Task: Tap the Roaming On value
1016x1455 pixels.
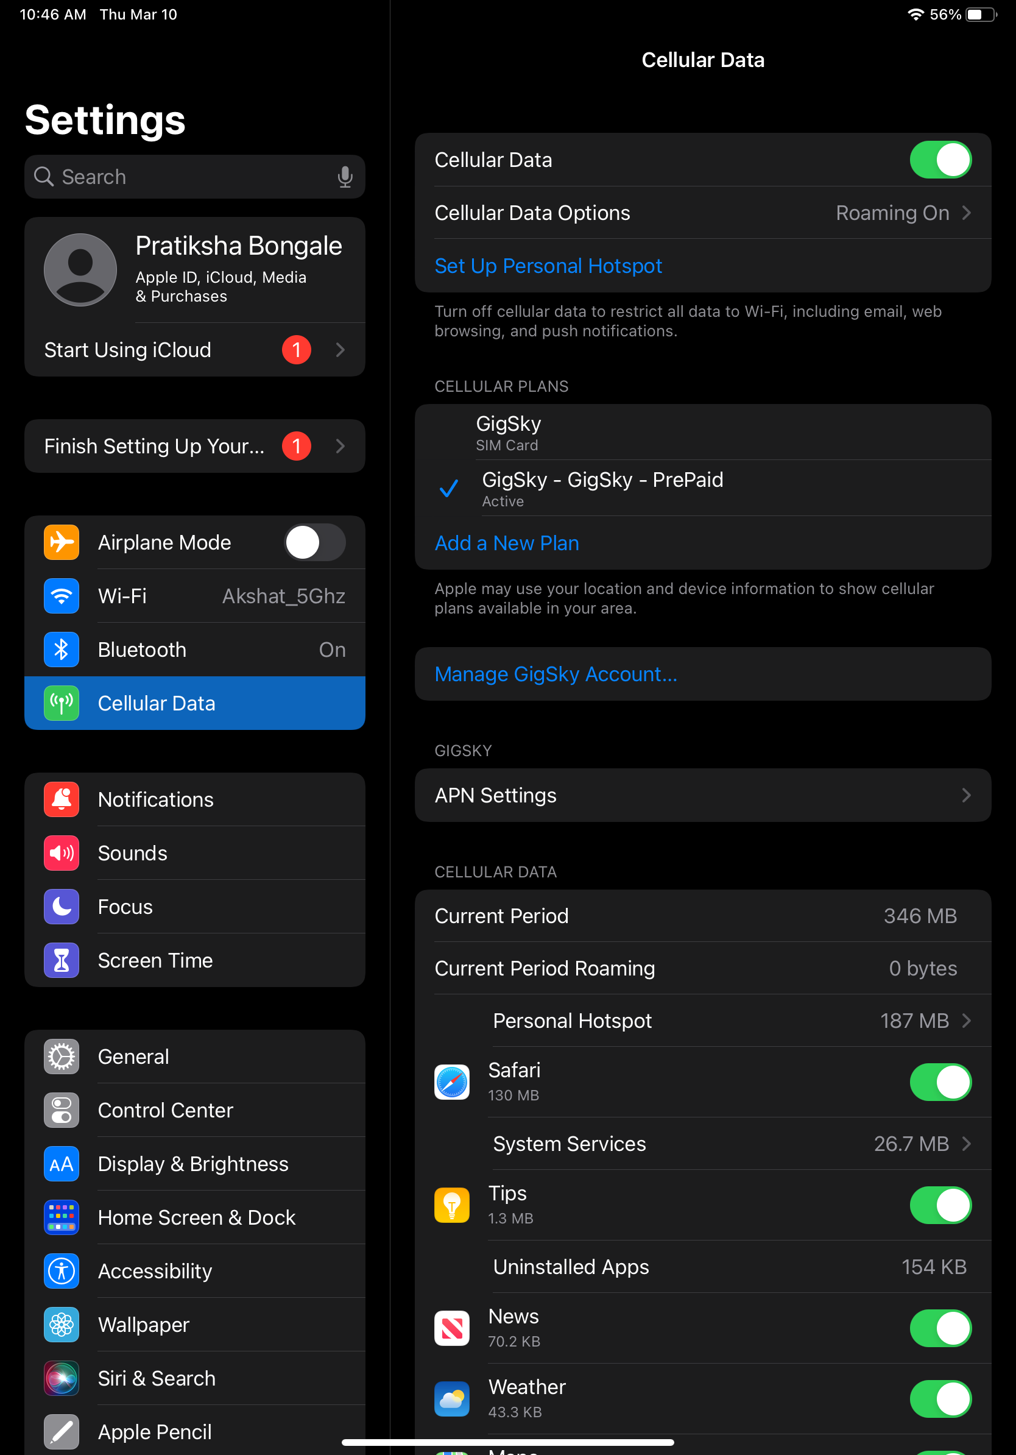Action: (892, 213)
